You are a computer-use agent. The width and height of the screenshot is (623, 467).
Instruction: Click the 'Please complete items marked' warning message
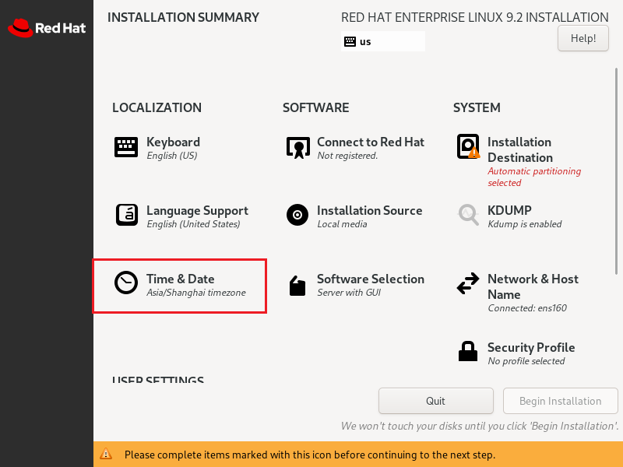click(310, 455)
